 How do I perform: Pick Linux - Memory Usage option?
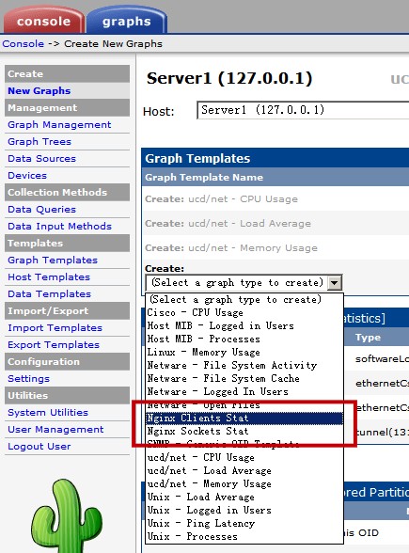(244, 353)
